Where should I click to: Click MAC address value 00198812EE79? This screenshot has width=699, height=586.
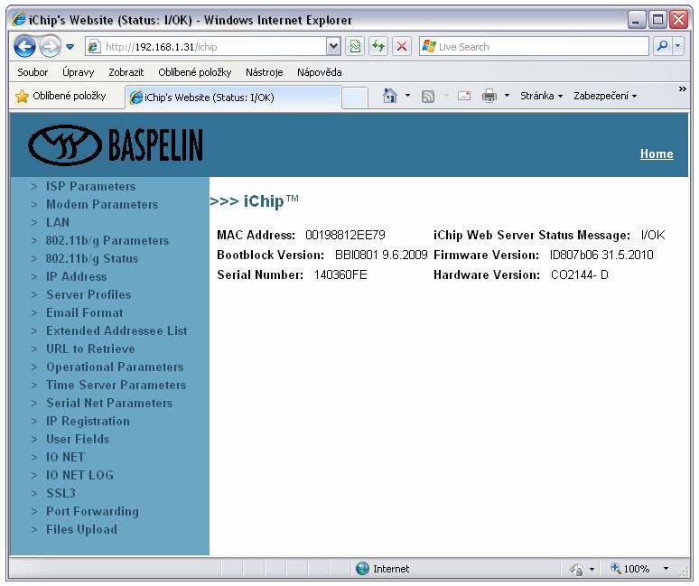(x=345, y=235)
